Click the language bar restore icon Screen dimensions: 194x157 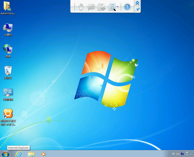click(x=187, y=153)
